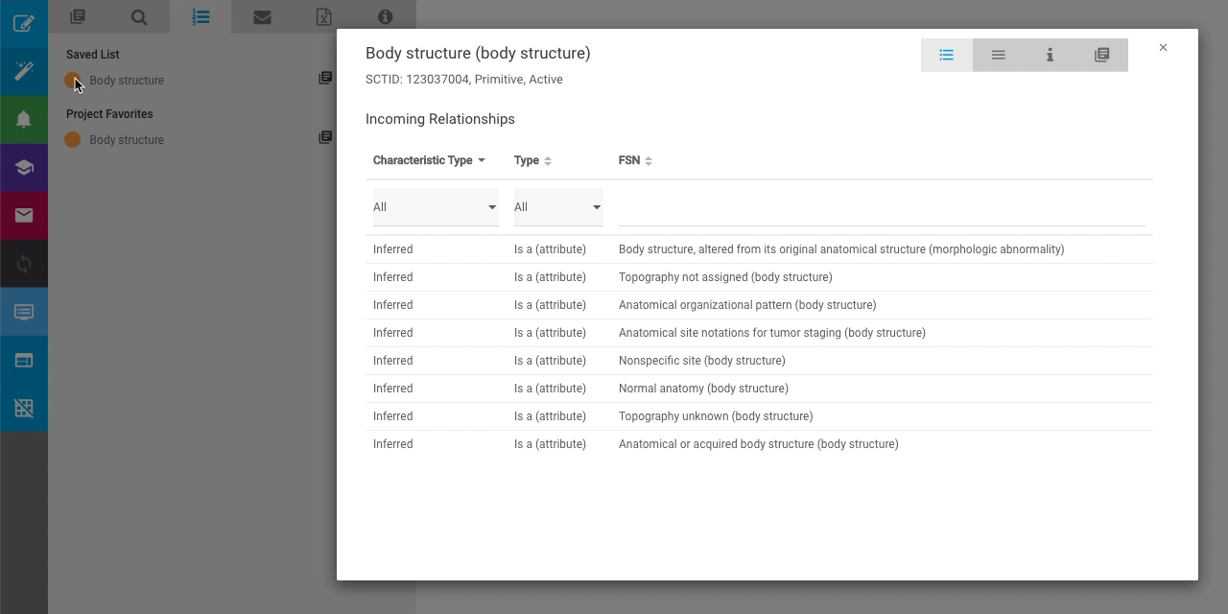Open taxonomy icon beside Saved List item
1228x614 pixels.
325,78
